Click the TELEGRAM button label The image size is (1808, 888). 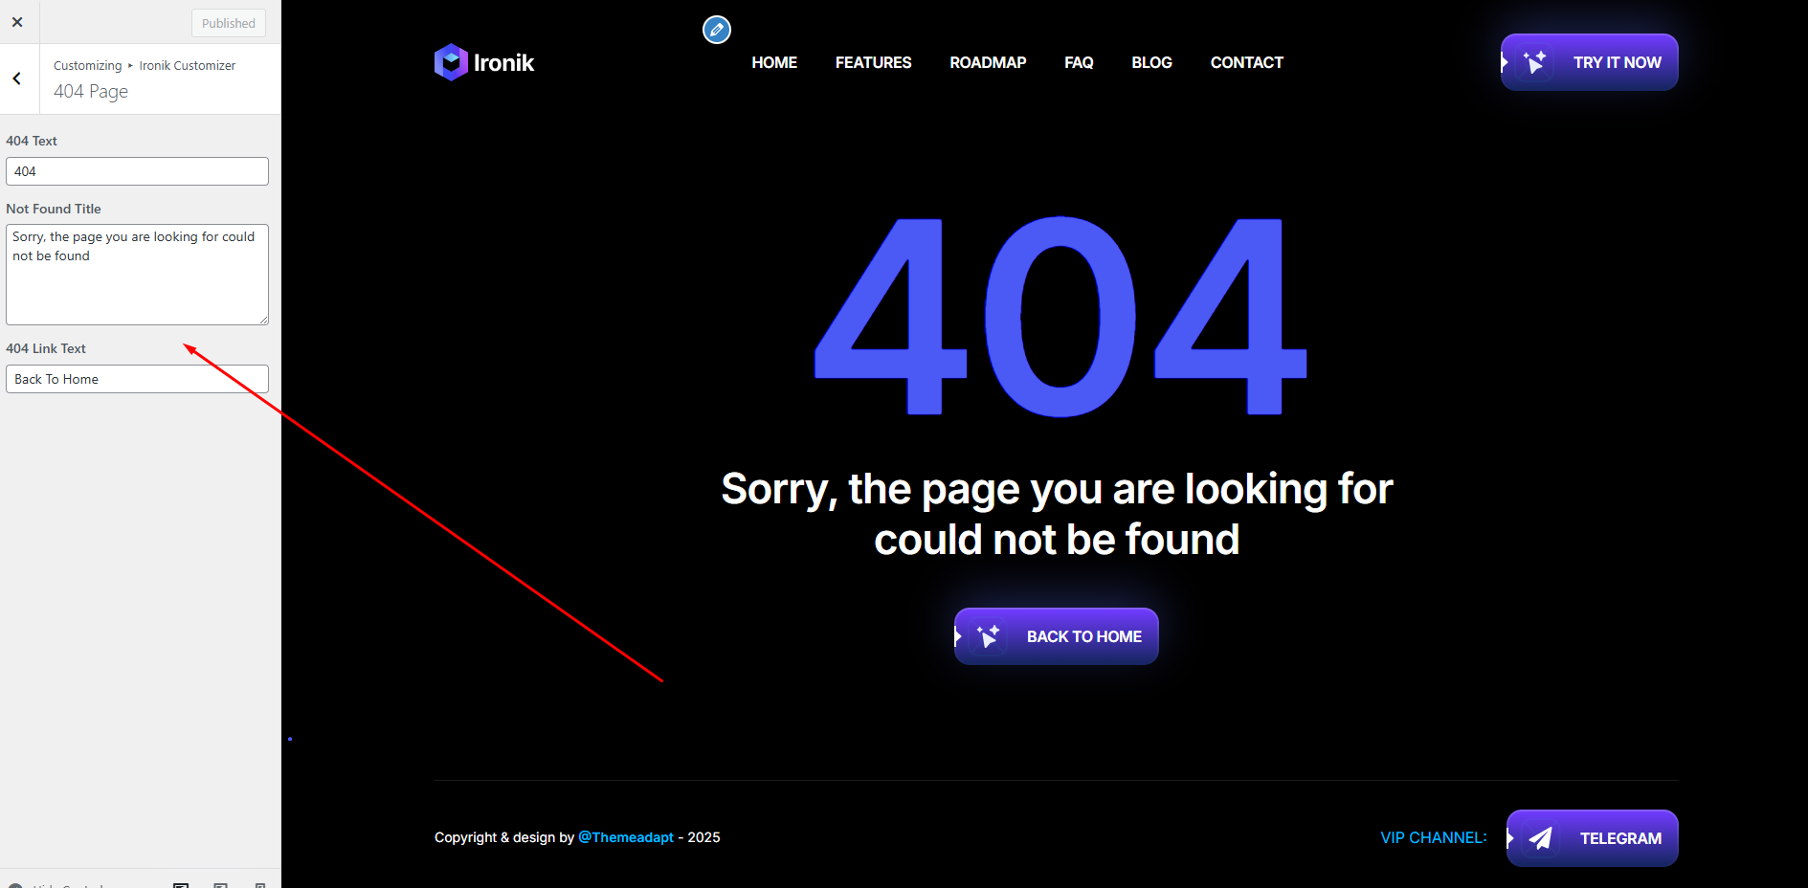(1620, 838)
